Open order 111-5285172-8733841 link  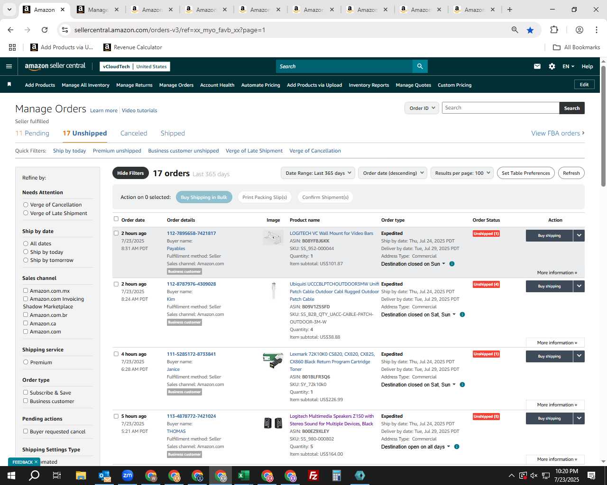tap(191, 354)
